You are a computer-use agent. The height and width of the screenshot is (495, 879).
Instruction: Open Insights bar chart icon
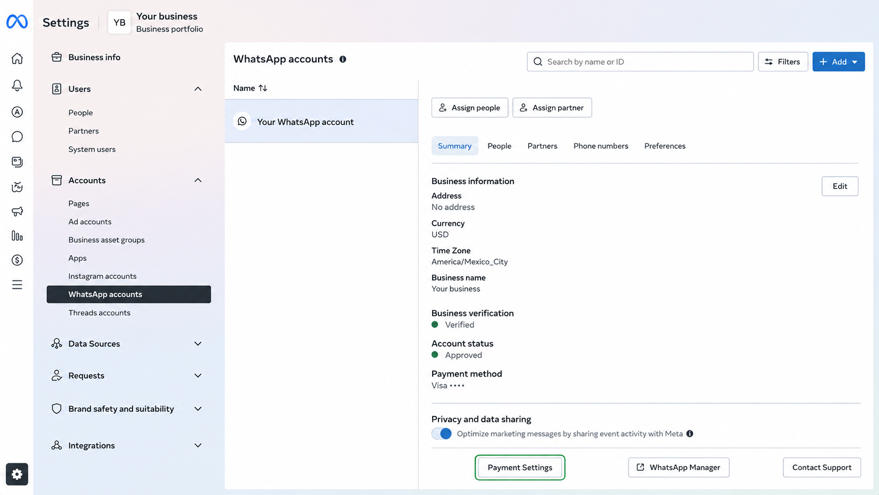coord(17,236)
